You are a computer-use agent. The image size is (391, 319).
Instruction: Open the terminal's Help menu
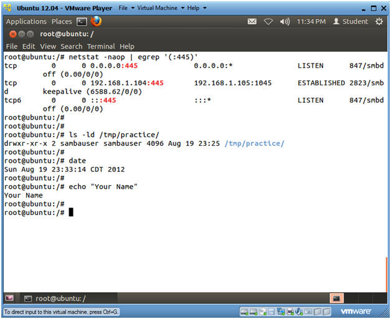(127, 47)
